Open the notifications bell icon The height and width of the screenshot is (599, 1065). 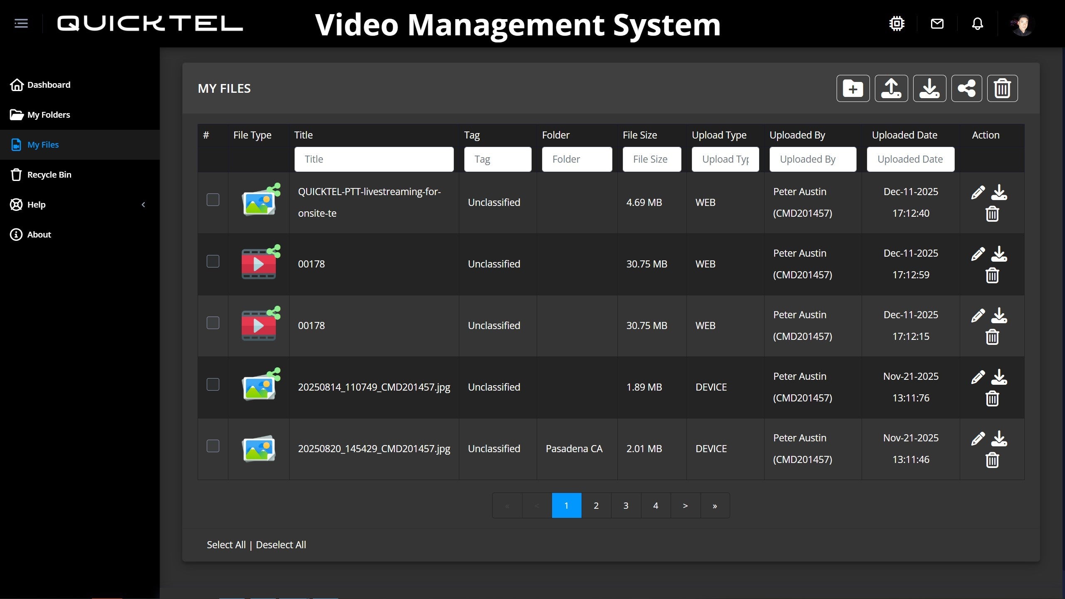pos(977,24)
